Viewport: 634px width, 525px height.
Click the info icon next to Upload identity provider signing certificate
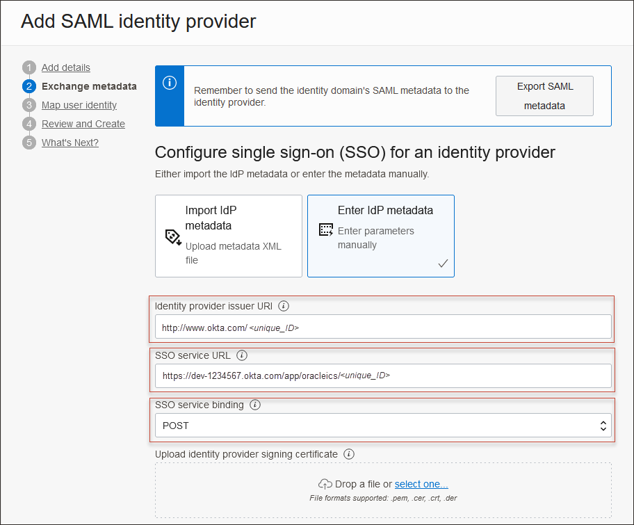coord(349,454)
